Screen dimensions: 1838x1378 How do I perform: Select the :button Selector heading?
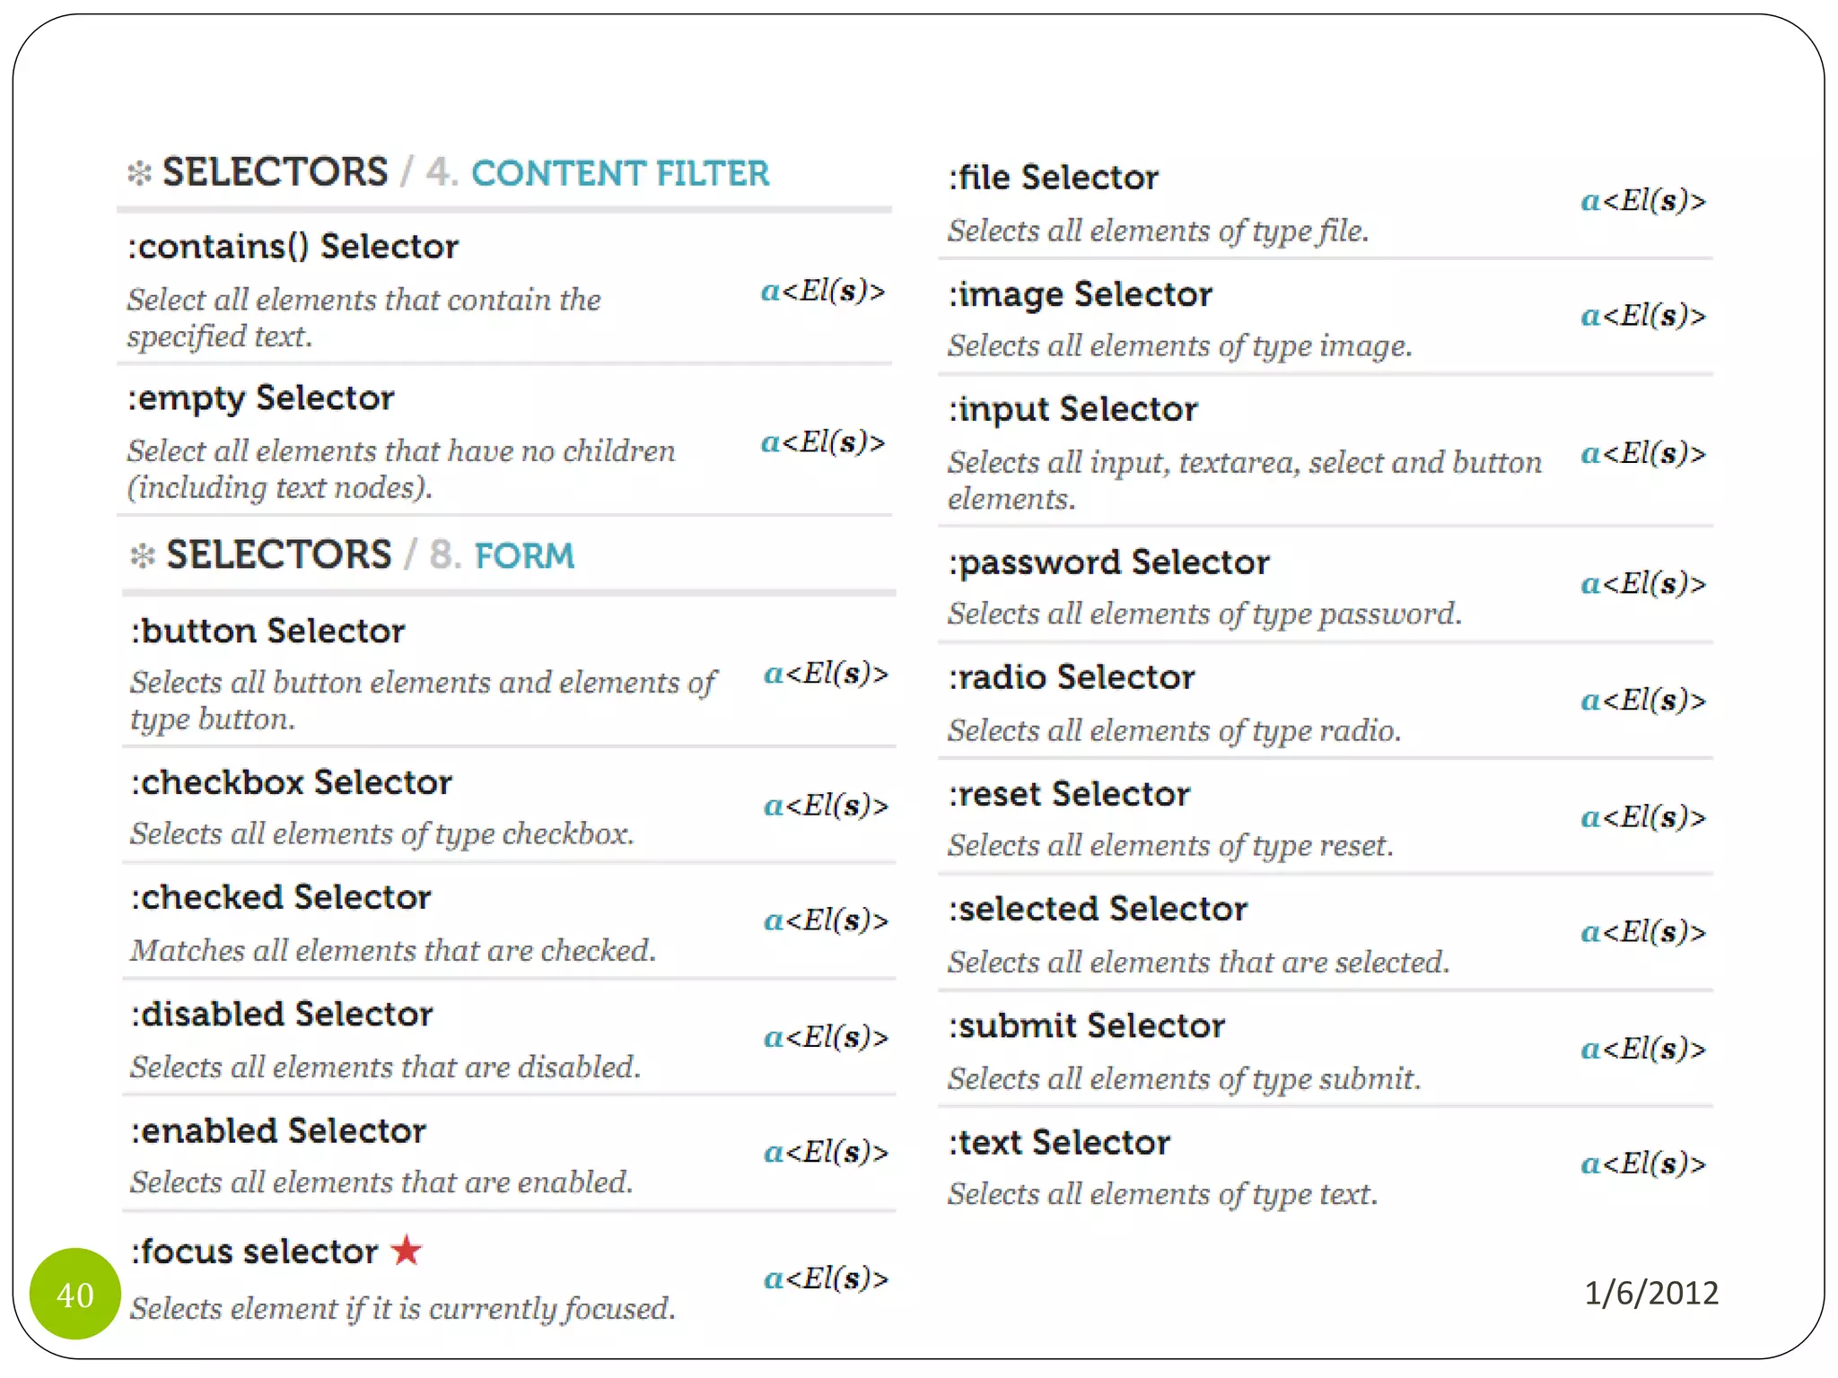pos(267,631)
